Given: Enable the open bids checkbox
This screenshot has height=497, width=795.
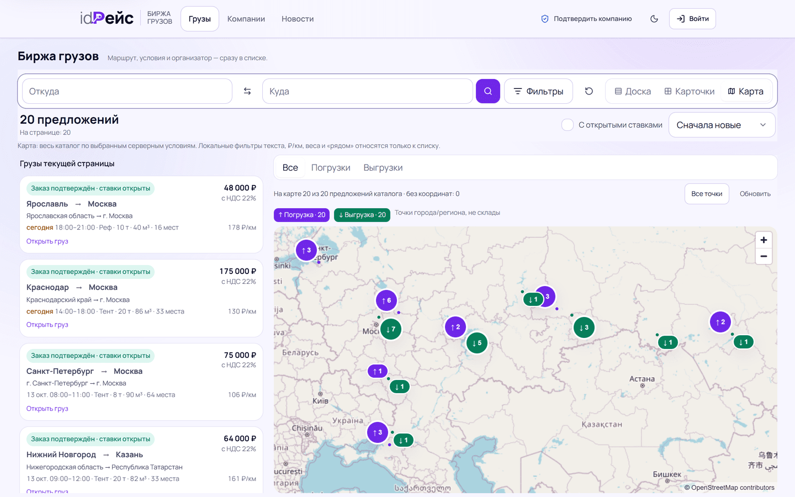Looking at the screenshot, I should pyautogui.click(x=568, y=125).
